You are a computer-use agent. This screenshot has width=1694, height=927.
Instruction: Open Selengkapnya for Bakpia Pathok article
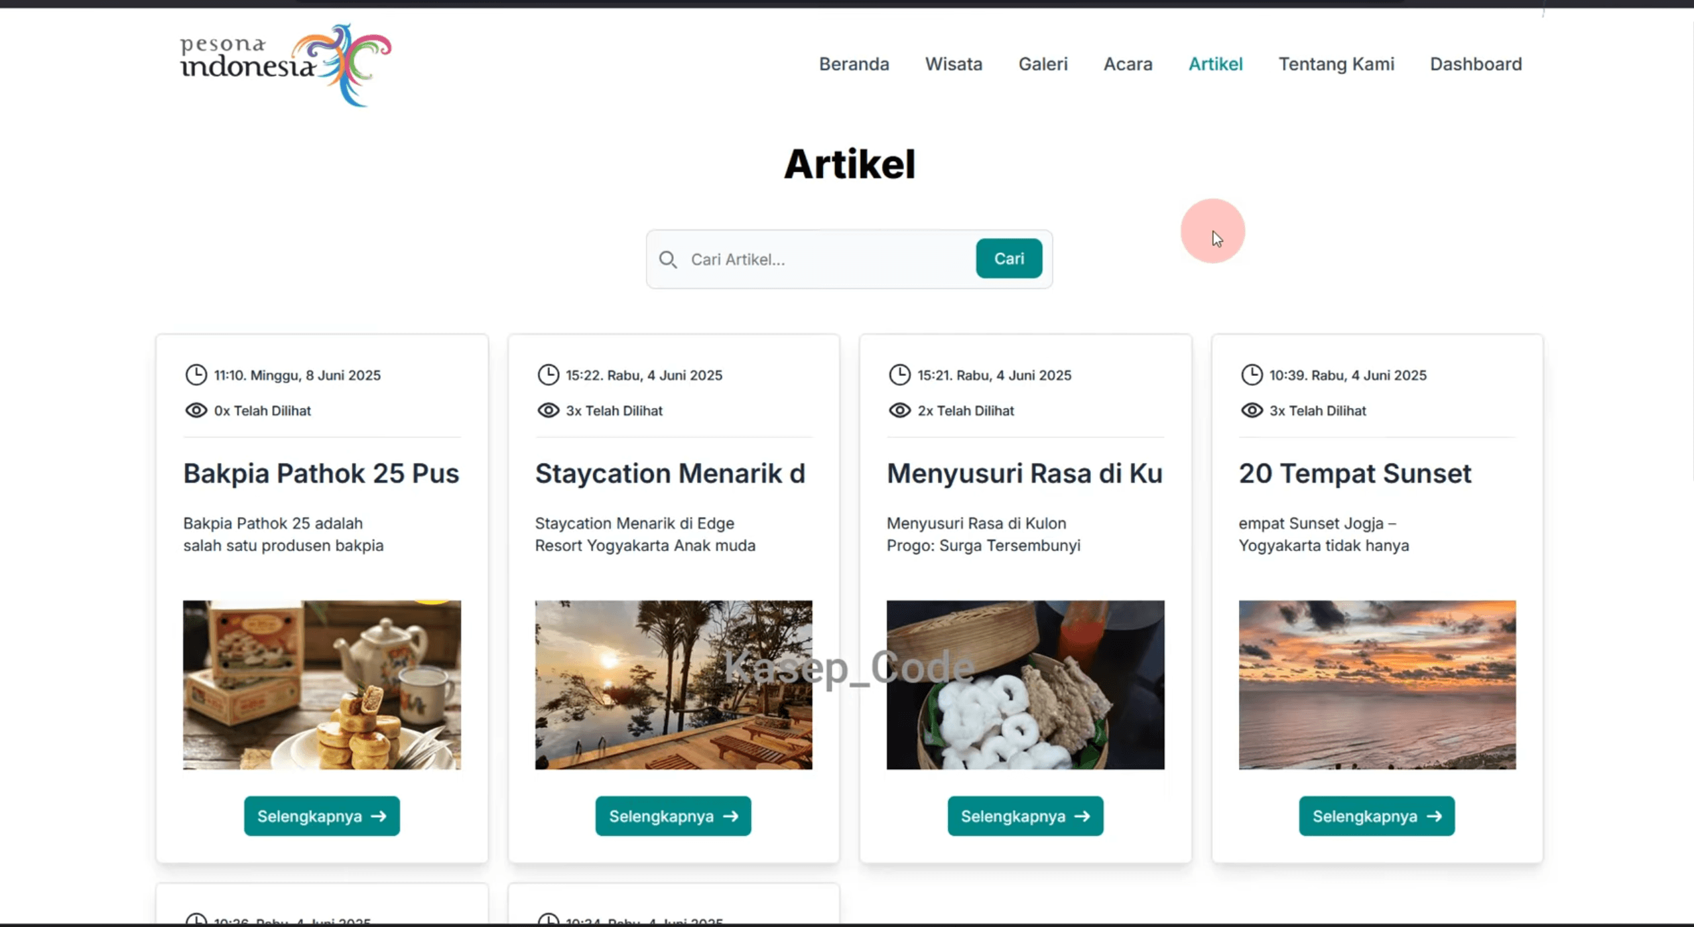(322, 816)
